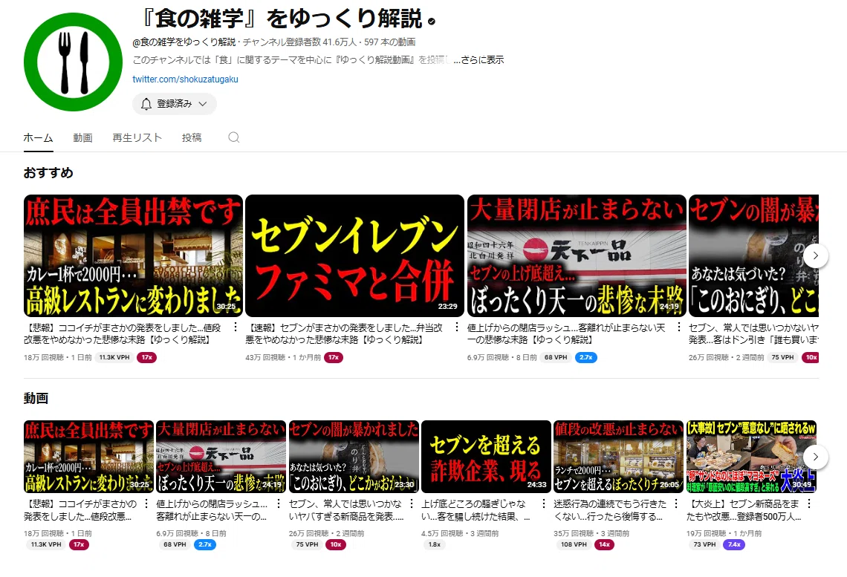This screenshot has width=847, height=577.
Task: Click the おすすめ section heading
Action: pos(48,173)
